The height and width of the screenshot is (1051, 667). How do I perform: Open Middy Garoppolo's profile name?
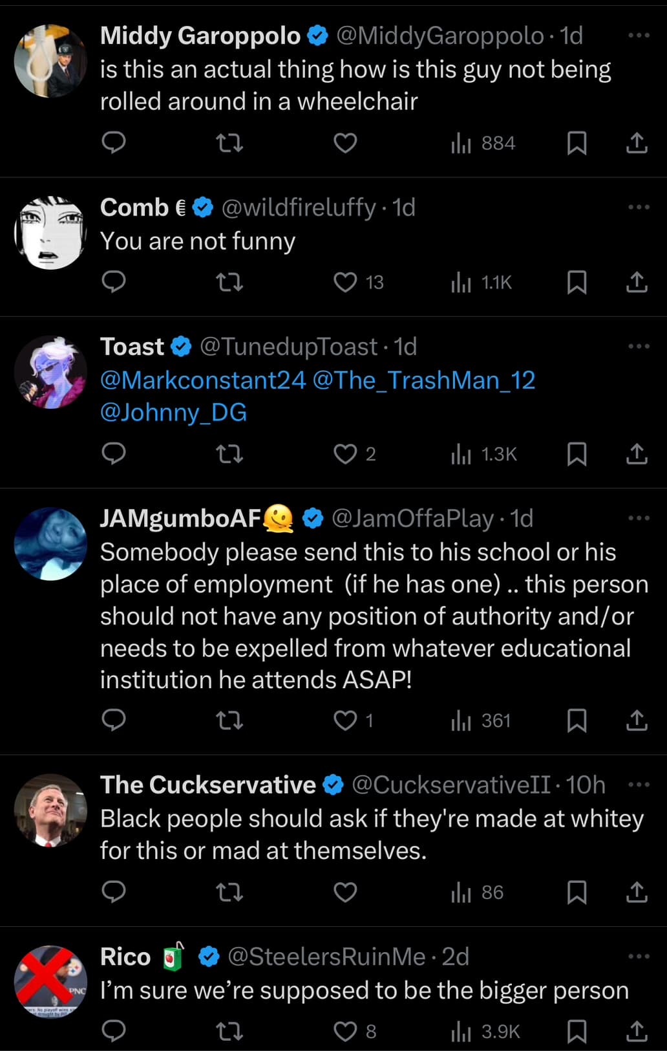point(200,36)
